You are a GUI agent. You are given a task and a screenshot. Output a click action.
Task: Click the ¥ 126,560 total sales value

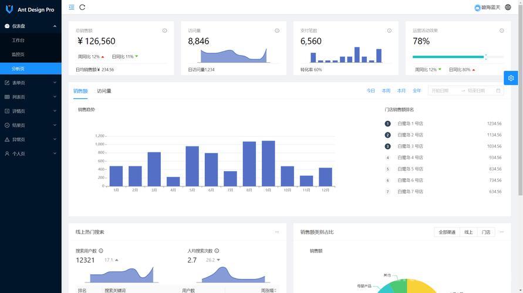(x=96, y=41)
